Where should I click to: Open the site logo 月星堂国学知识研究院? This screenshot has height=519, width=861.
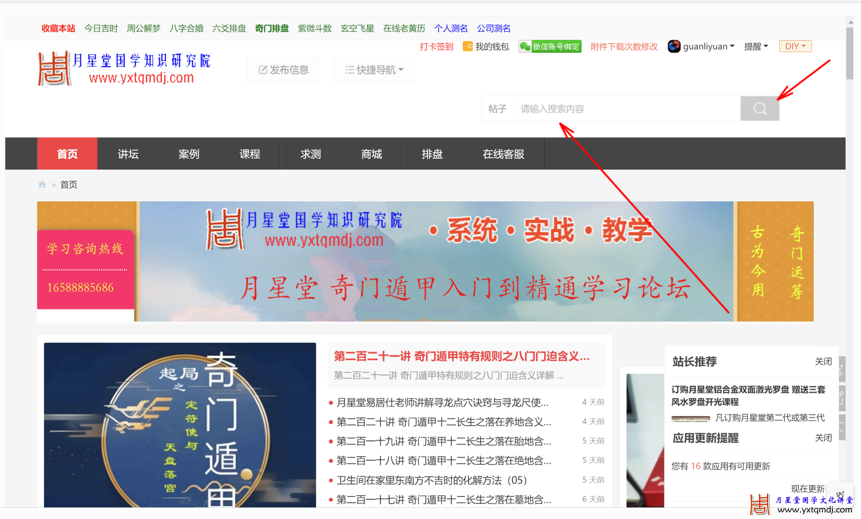[124, 68]
